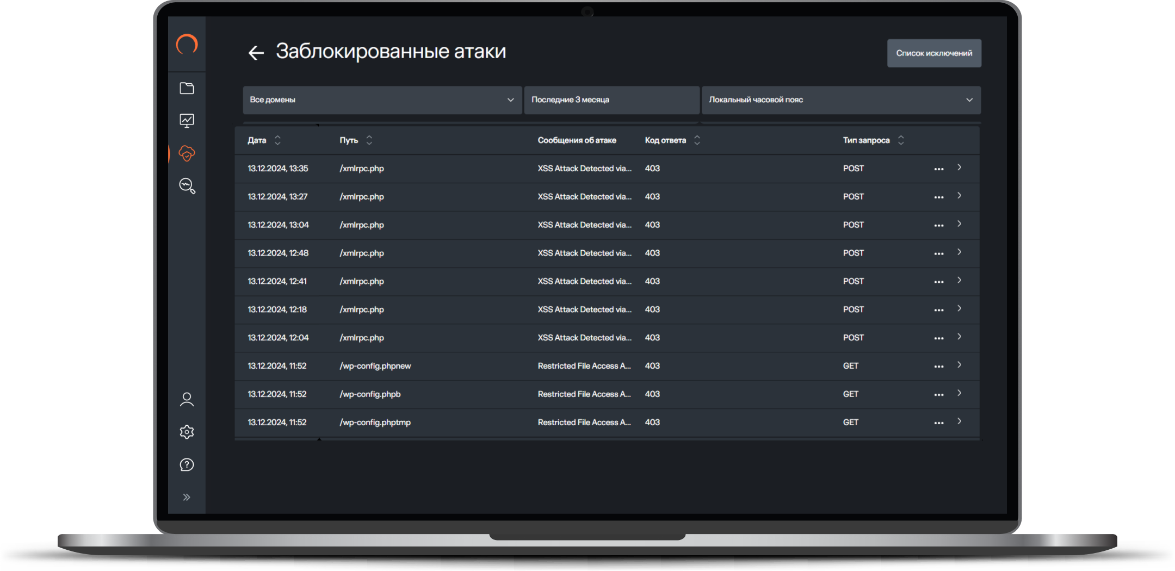Expand the sidebar with double chevron

[187, 497]
